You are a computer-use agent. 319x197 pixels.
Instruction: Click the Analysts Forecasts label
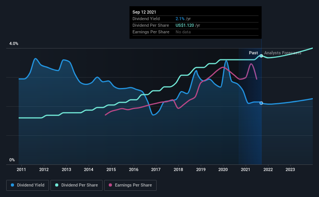point(282,53)
